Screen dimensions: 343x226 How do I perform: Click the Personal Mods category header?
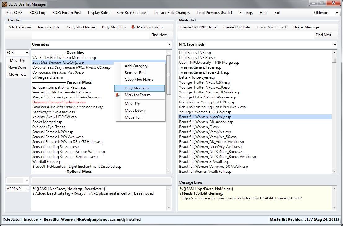(79, 82)
